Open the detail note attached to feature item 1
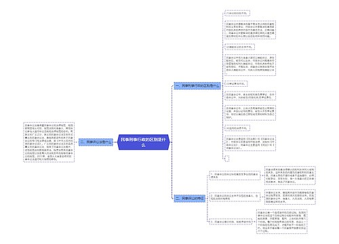 [x=290, y=176]
